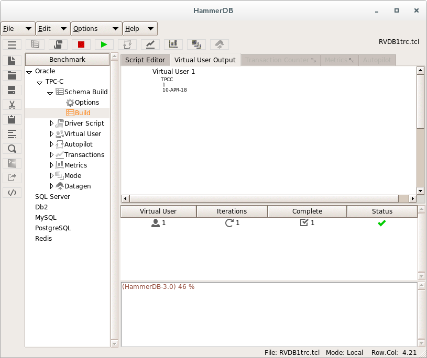This screenshot has height=358, width=427.
Task: Click the Load Driver Script toolbar icon
Action: (58, 44)
